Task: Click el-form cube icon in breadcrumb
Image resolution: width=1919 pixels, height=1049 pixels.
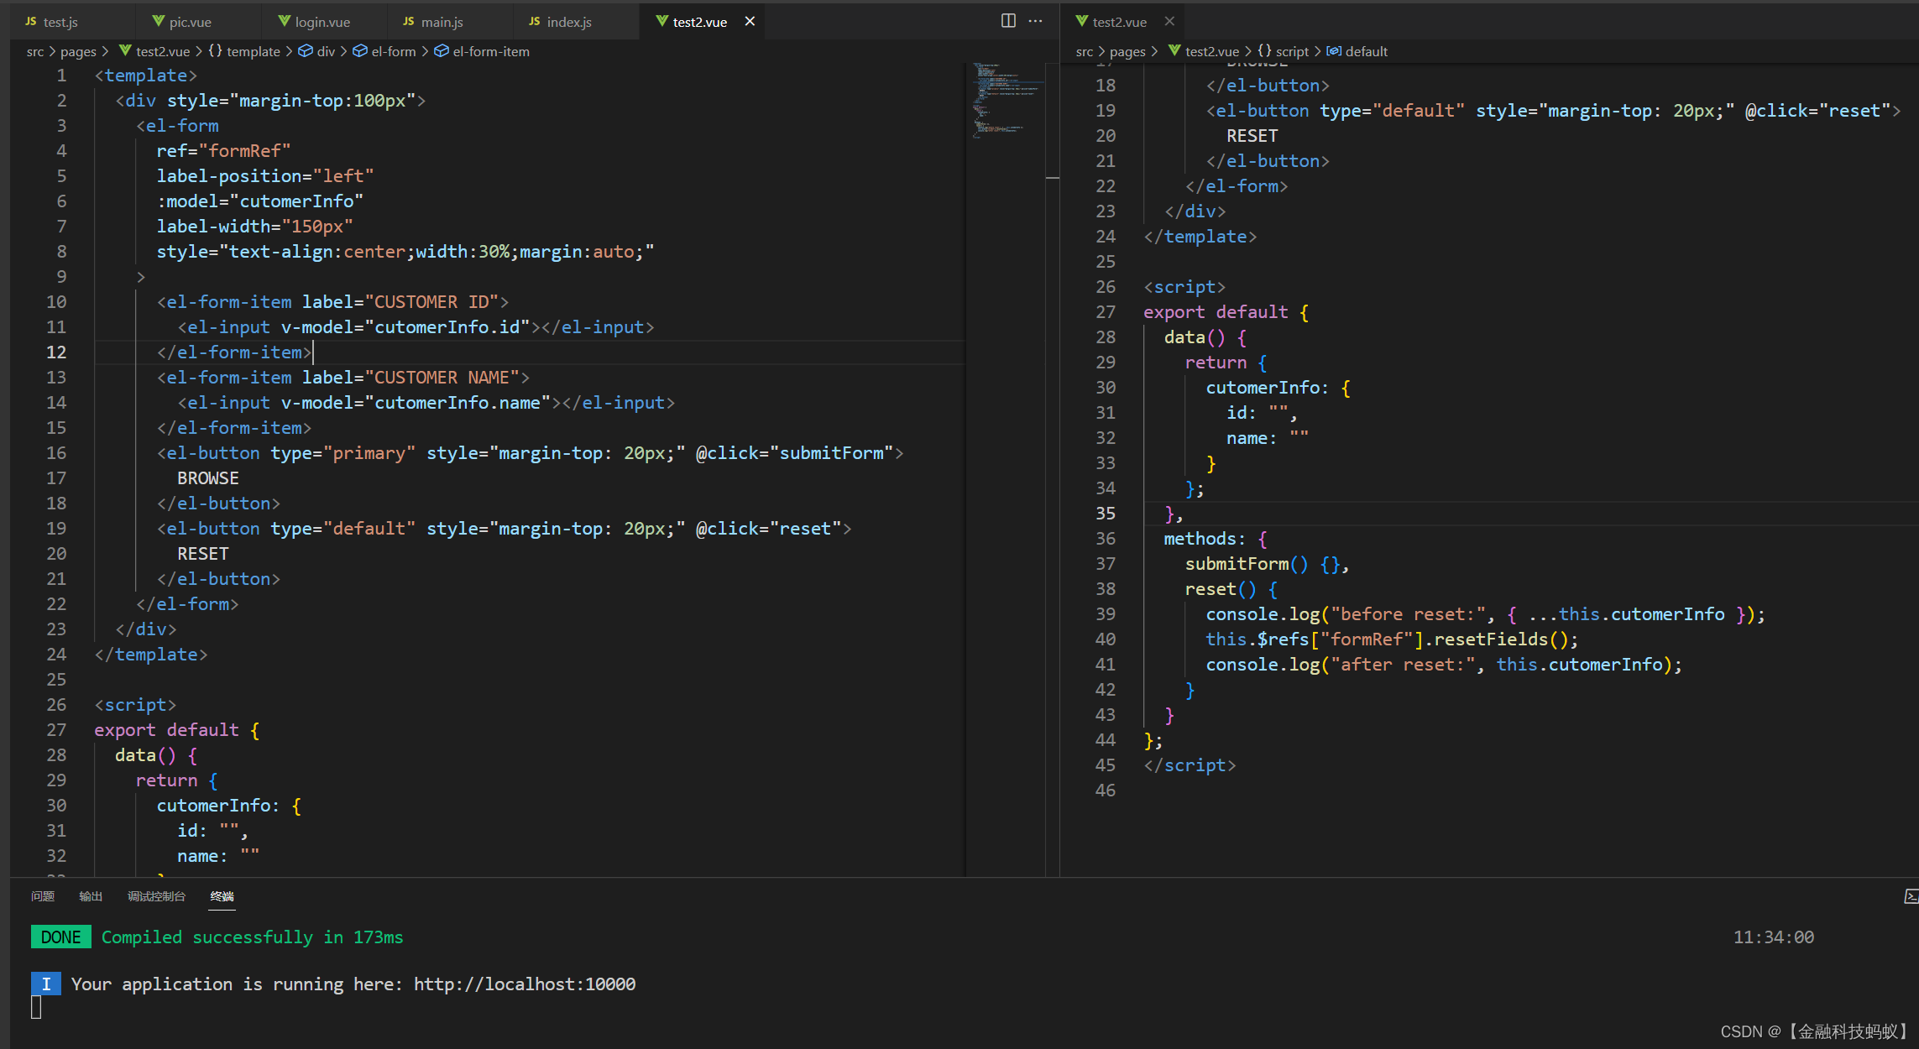Action: [x=360, y=51]
